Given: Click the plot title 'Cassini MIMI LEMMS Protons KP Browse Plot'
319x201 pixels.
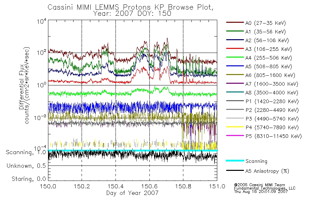Looking at the screenshot, I should click(130, 7).
